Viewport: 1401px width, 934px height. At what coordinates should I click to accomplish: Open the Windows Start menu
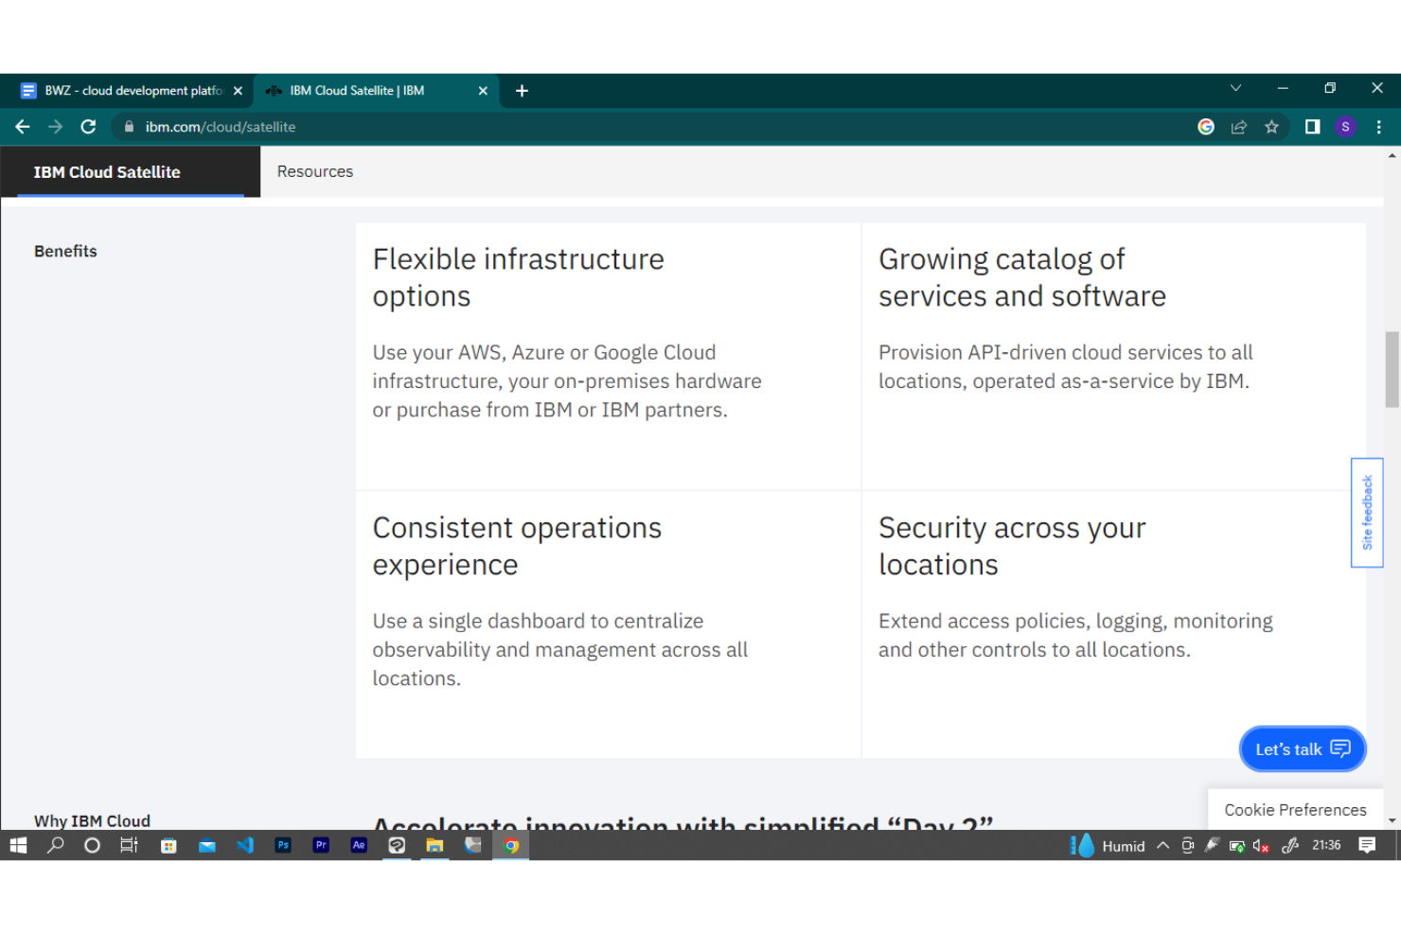[x=17, y=845]
